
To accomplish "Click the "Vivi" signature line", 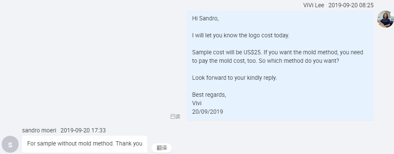I will click(197, 103).
